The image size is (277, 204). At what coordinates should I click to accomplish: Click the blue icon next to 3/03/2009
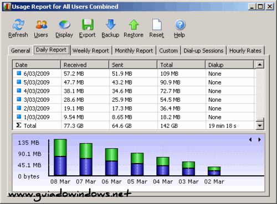pos(19,99)
